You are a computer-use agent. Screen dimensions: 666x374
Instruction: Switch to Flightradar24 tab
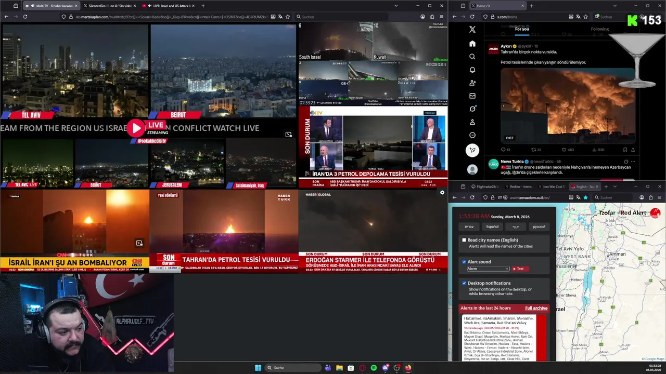coord(485,186)
